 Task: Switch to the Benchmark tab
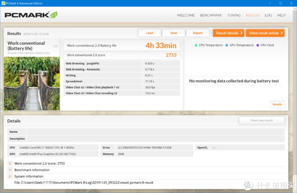(x=211, y=15)
